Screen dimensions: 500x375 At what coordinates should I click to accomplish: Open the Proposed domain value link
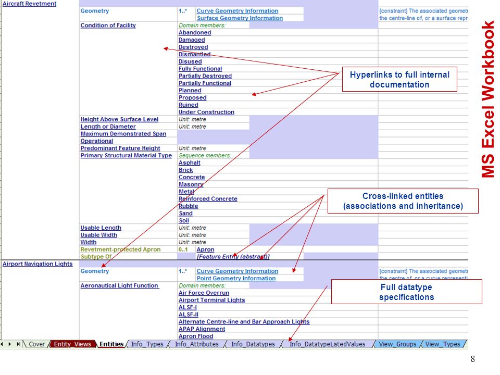pos(192,97)
